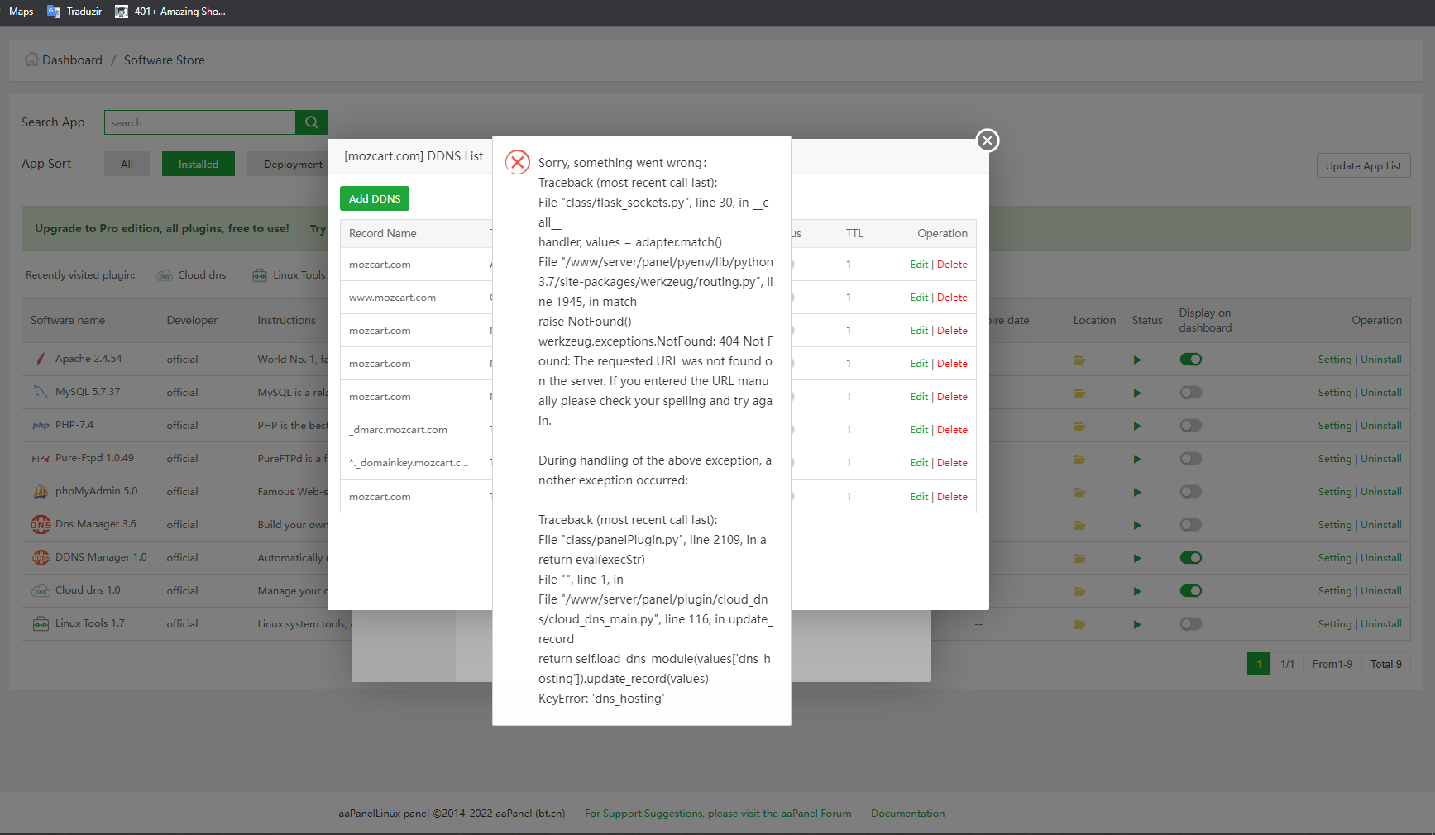Edit the *._domainkey.mozcart record

pyautogui.click(x=919, y=463)
